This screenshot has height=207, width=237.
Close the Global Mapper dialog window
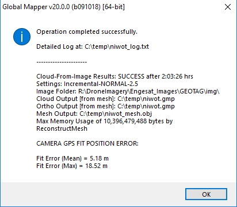[x=228, y=7]
